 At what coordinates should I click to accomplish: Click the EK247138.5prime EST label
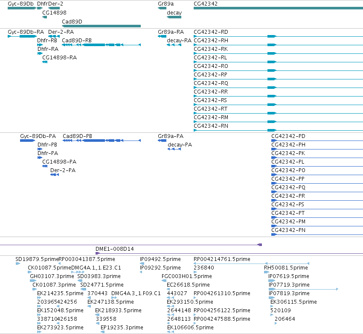pyautogui.click(x=110, y=302)
